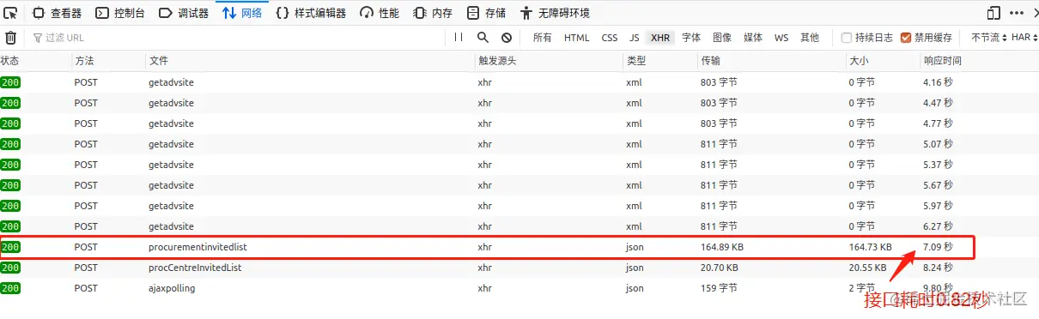
Task: Filter requests by 图像
Action: tap(722, 38)
